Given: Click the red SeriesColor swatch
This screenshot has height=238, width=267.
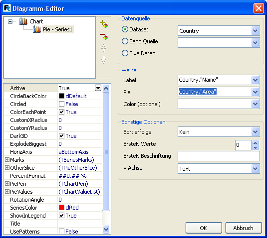Looking at the screenshot, I should [61, 208].
